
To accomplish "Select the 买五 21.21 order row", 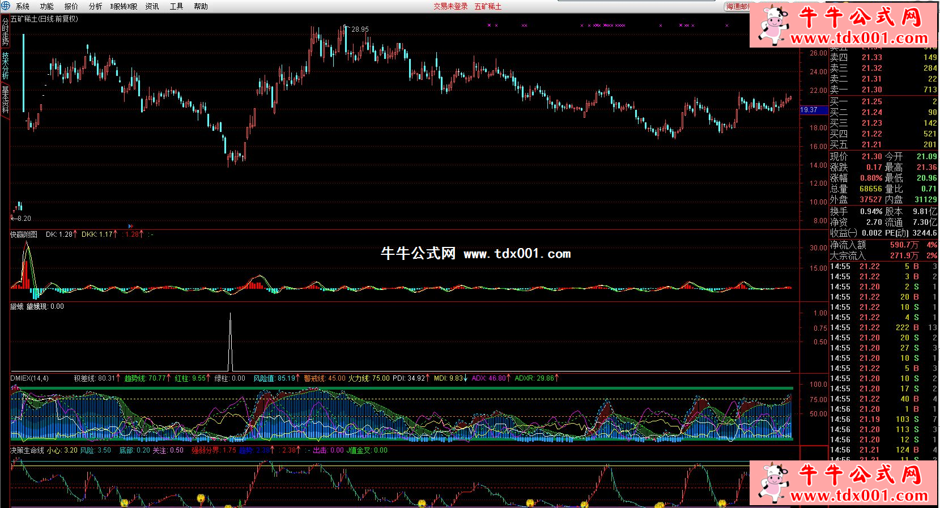I will coord(883,144).
